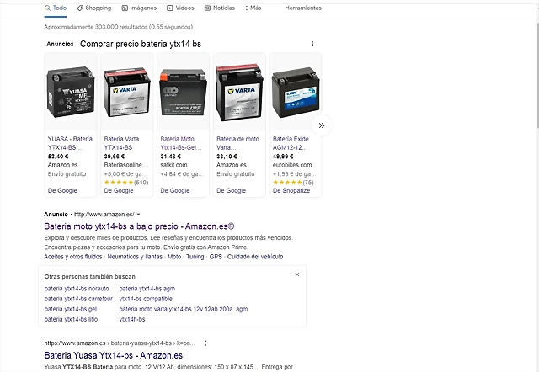Screen dimensions: 539x372
Task: Search bateria ytx14-bs agm suggestion
Action: tap(147, 289)
